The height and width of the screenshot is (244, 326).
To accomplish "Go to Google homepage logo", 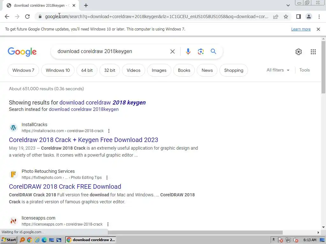I will (x=22, y=52).
